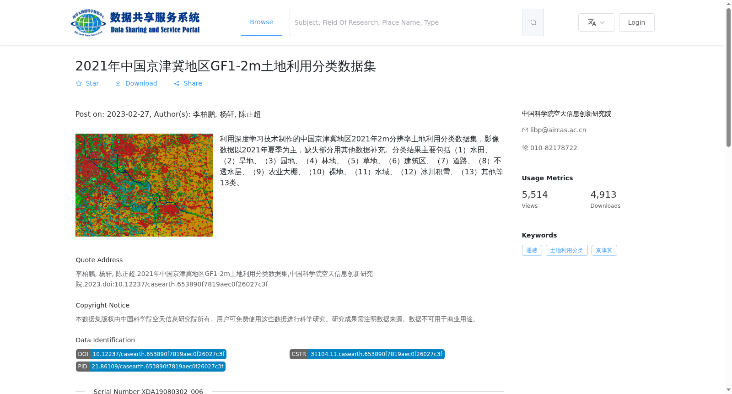This screenshot has width=732, height=394.
Task: Click the Copyright Notice paragraph text
Action: click(x=278, y=319)
